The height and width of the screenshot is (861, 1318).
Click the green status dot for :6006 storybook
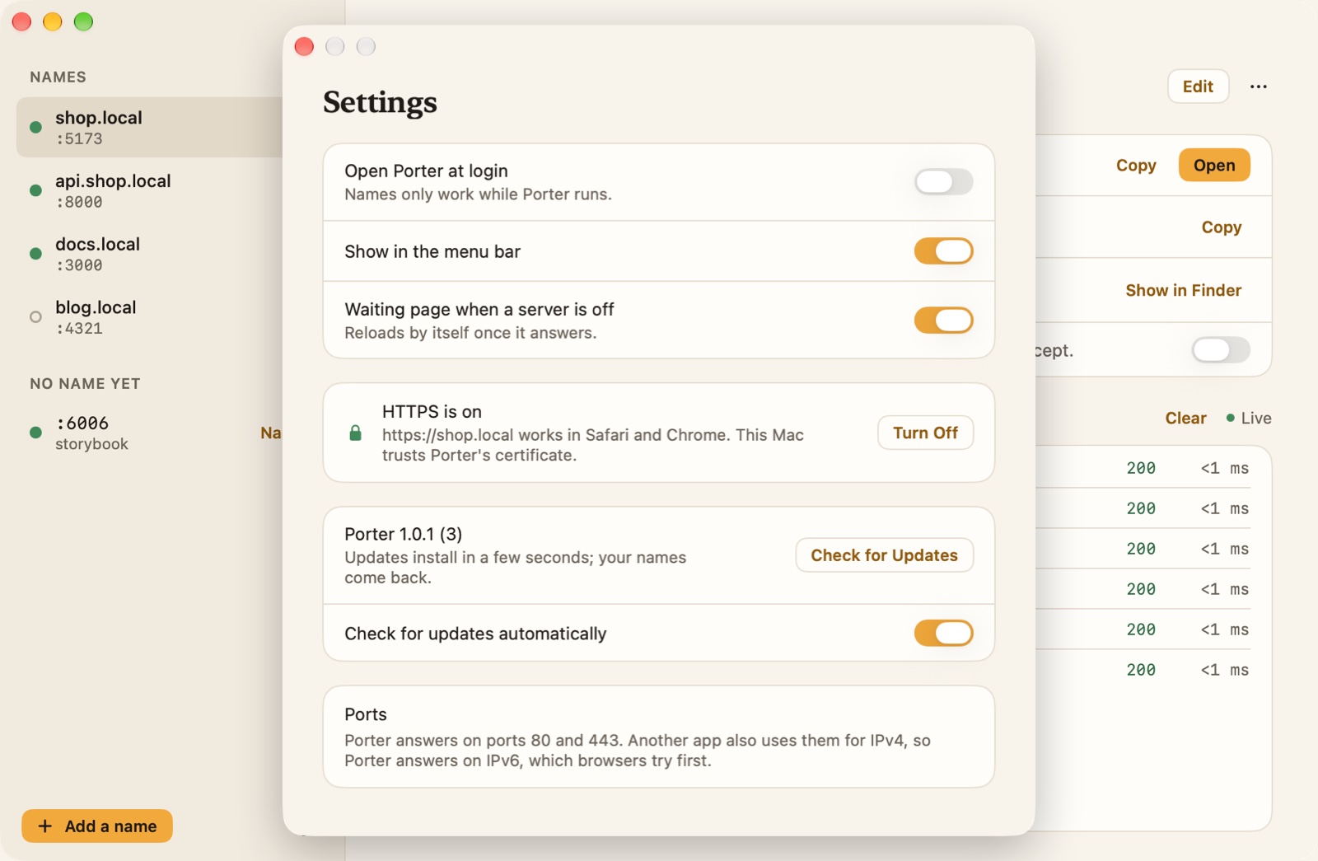coord(35,433)
